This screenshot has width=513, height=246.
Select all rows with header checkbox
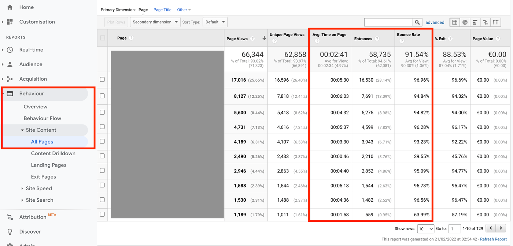pyautogui.click(x=103, y=38)
